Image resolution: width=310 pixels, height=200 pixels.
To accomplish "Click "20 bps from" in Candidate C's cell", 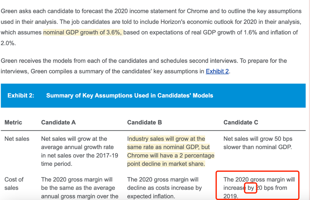I will coord(272,188).
